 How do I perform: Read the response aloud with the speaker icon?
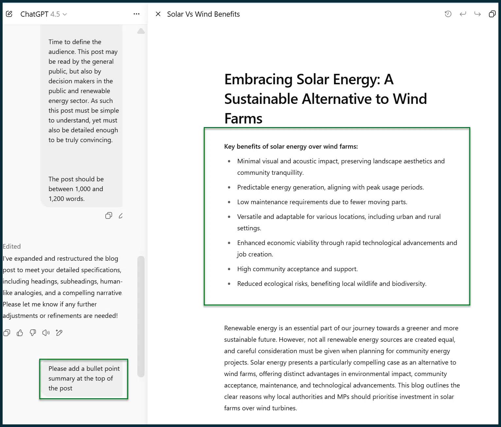click(46, 333)
